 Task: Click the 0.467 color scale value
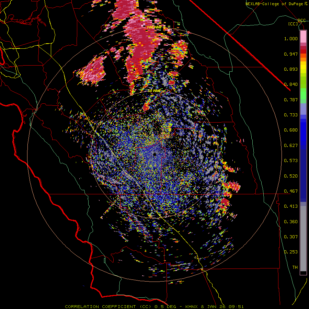[x=291, y=191]
